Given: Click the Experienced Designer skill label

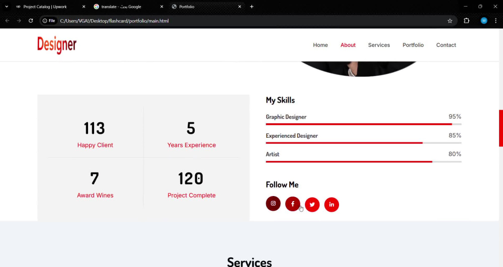Looking at the screenshot, I should click(x=292, y=136).
